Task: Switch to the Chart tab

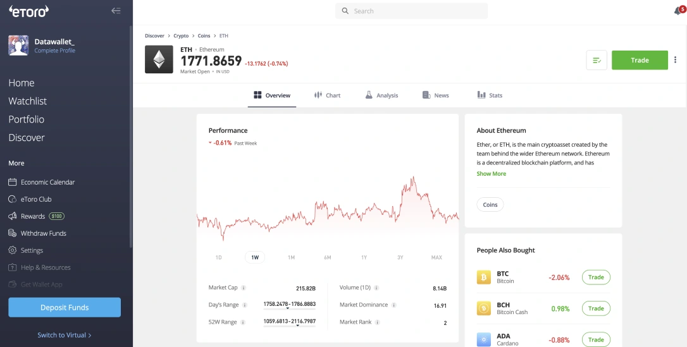Action: click(327, 95)
